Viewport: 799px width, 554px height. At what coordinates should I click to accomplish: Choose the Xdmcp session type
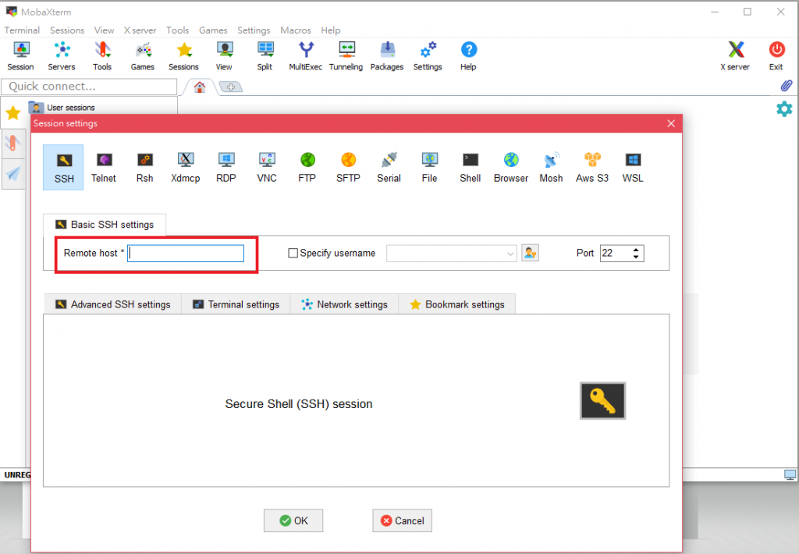186,167
